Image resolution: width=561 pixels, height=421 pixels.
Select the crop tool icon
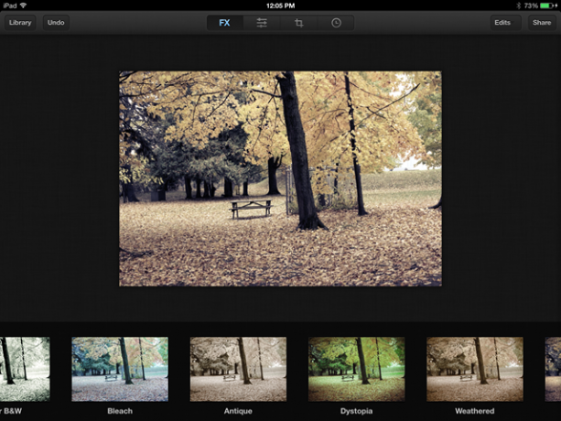coord(299,23)
